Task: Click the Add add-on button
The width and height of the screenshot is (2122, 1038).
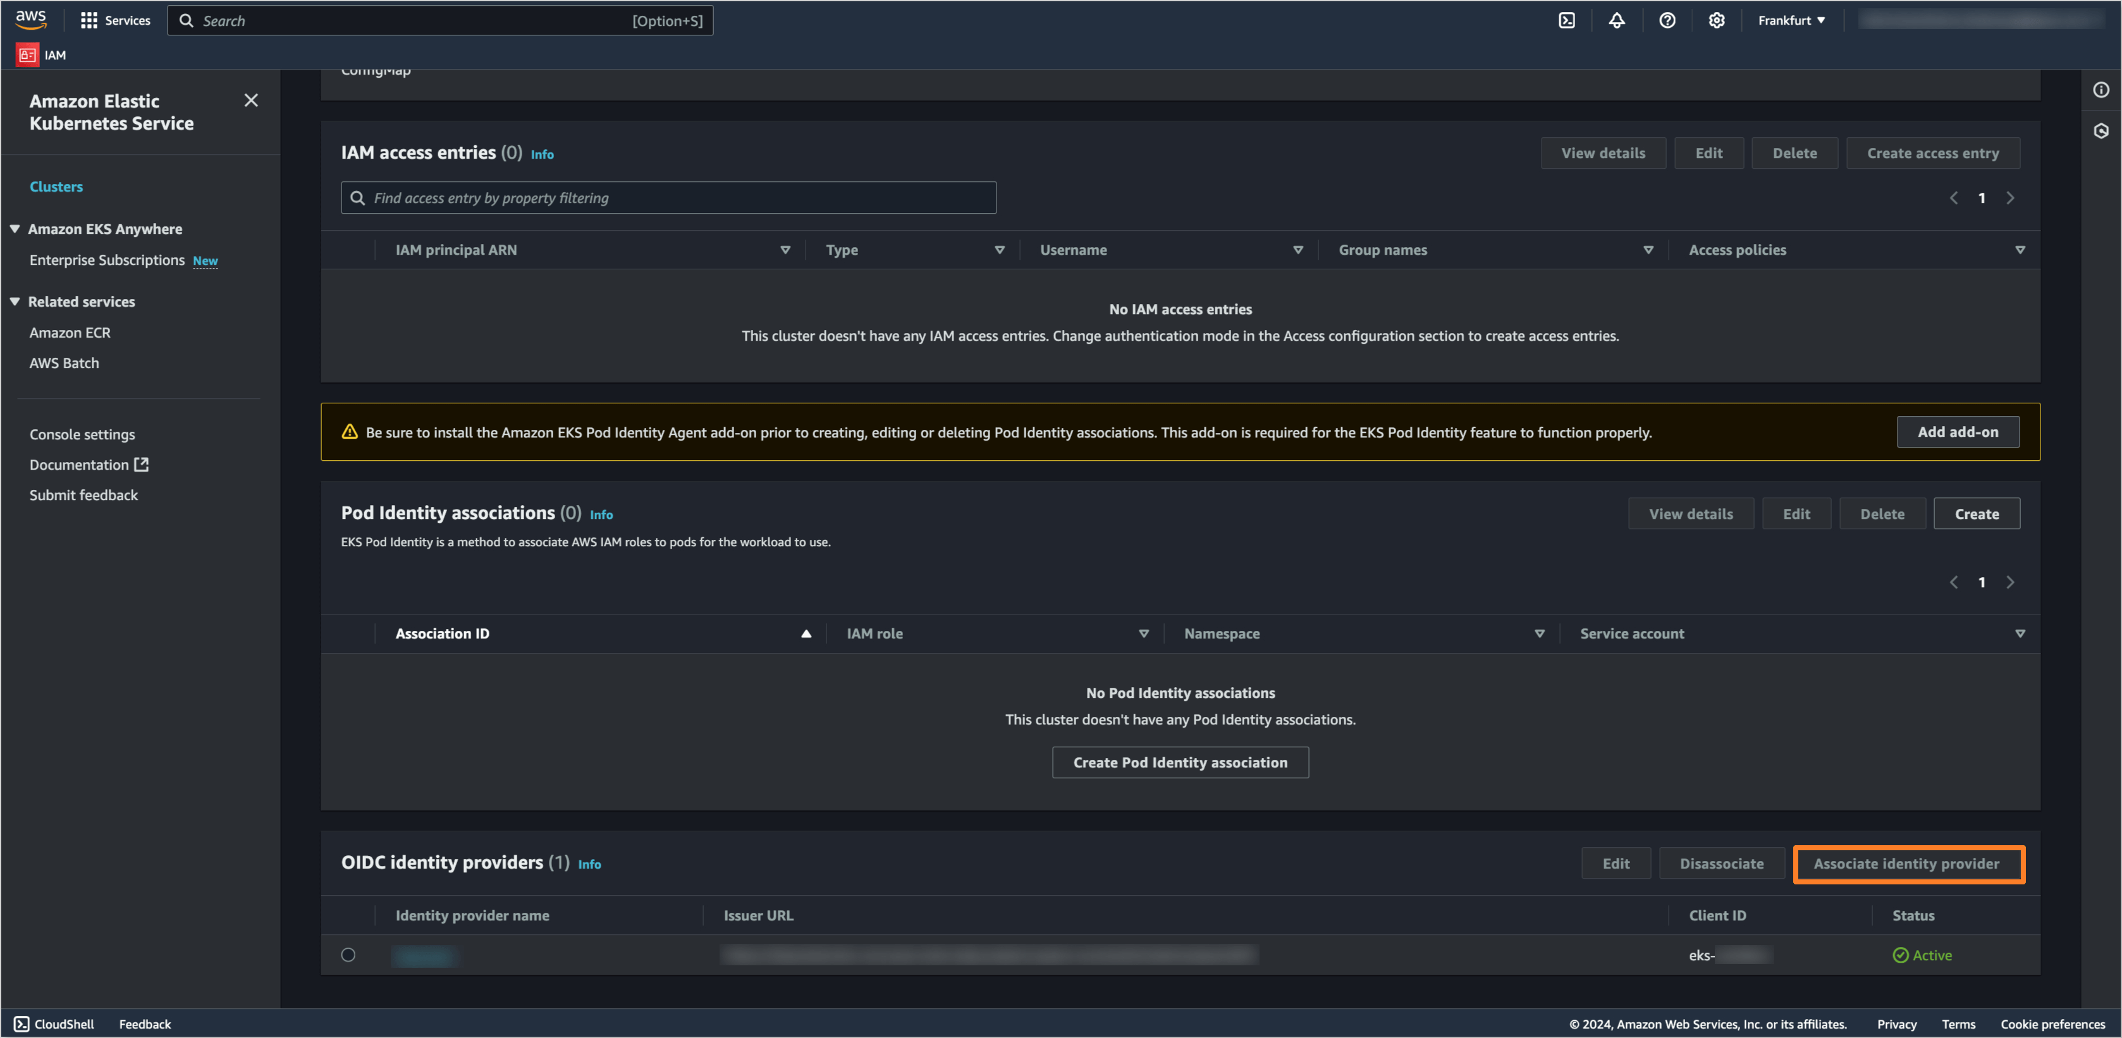Action: 1957,432
